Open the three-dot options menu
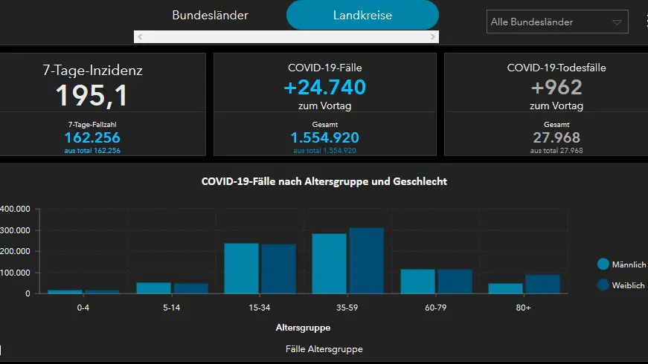The width and height of the screenshot is (648, 364). coord(645,22)
